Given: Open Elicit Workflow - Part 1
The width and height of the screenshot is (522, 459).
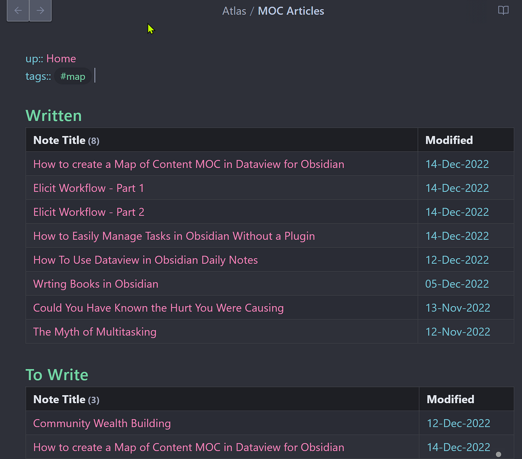Looking at the screenshot, I should [x=88, y=188].
